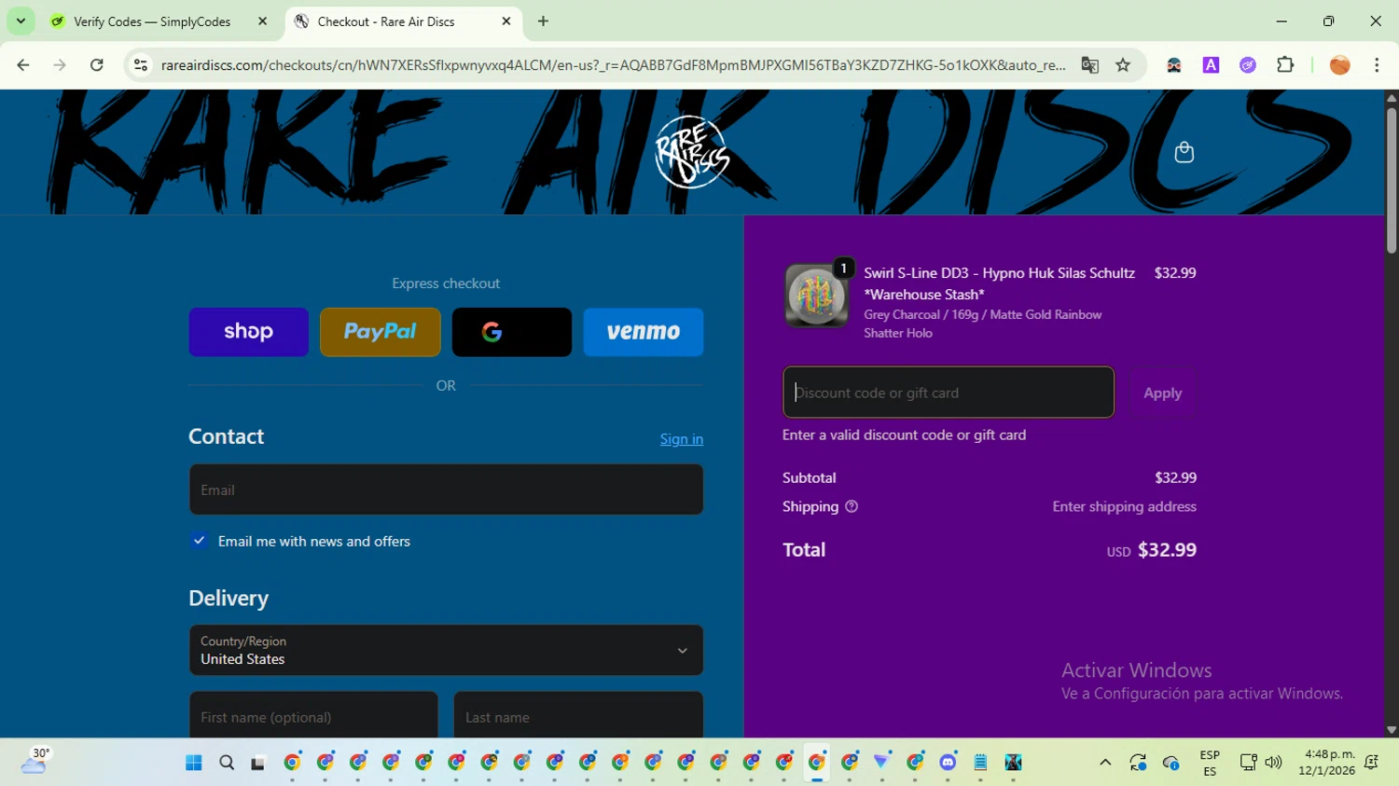
Task: Click the masked-face extension icon
Action: coord(1174,65)
